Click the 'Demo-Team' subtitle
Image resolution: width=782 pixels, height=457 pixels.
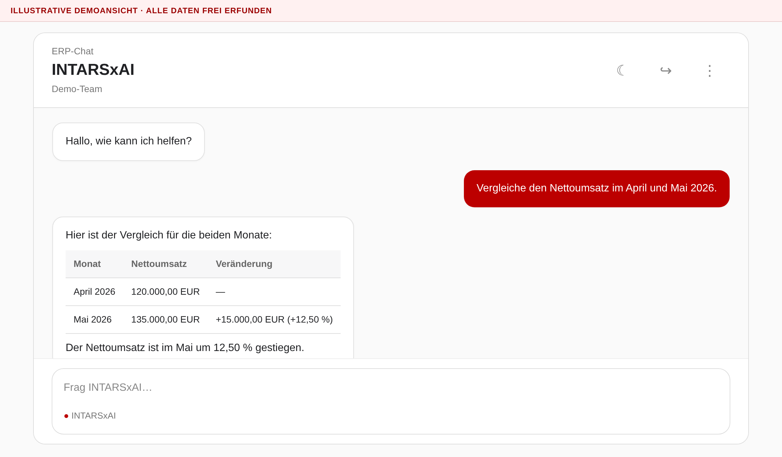pyautogui.click(x=77, y=89)
